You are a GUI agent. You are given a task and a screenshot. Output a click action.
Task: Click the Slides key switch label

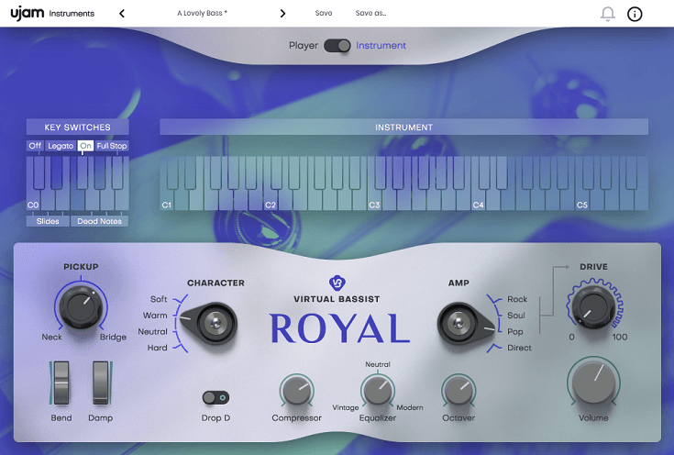pos(48,221)
